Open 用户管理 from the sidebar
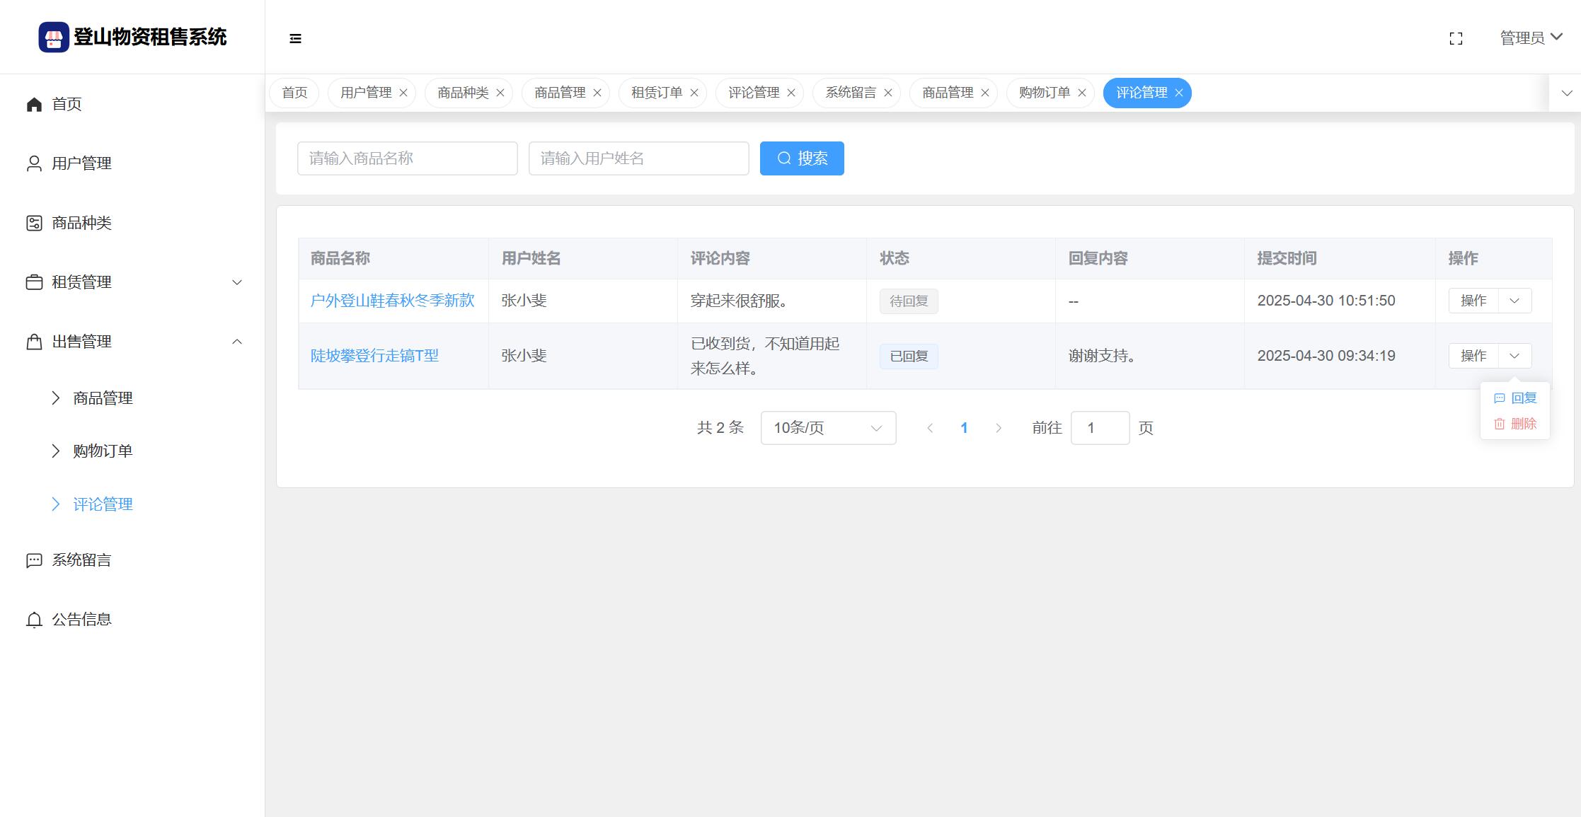Image resolution: width=1581 pixels, height=817 pixels. [81, 163]
